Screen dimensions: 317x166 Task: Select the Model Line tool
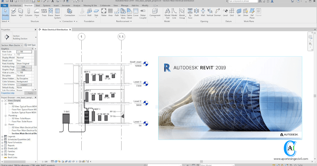pyautogui.click(x=174, y=14)
